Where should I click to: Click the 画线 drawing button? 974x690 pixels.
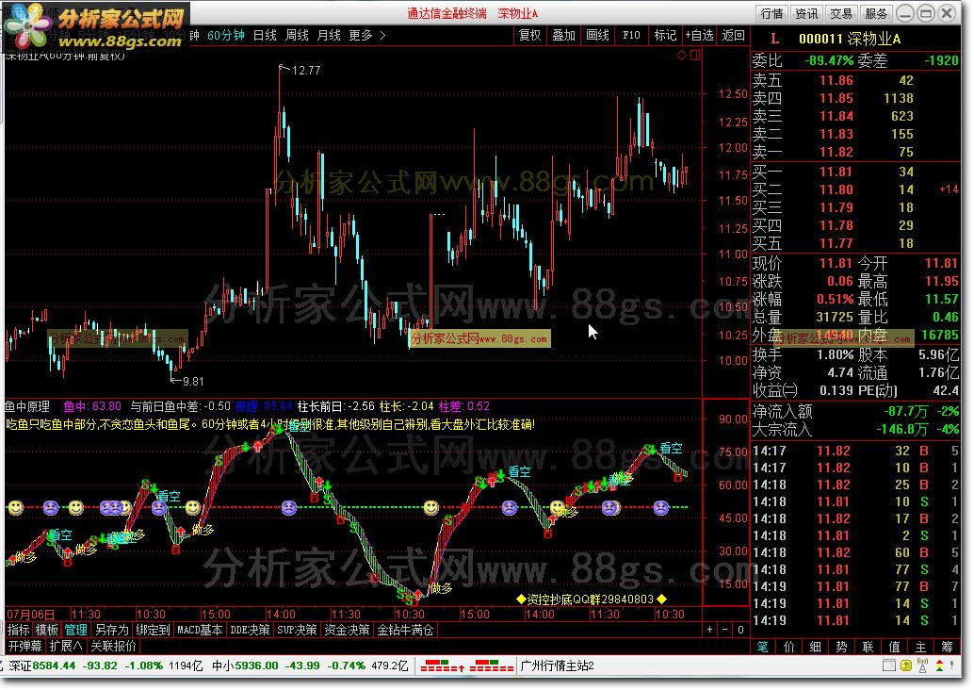click(x=597, y=36)
